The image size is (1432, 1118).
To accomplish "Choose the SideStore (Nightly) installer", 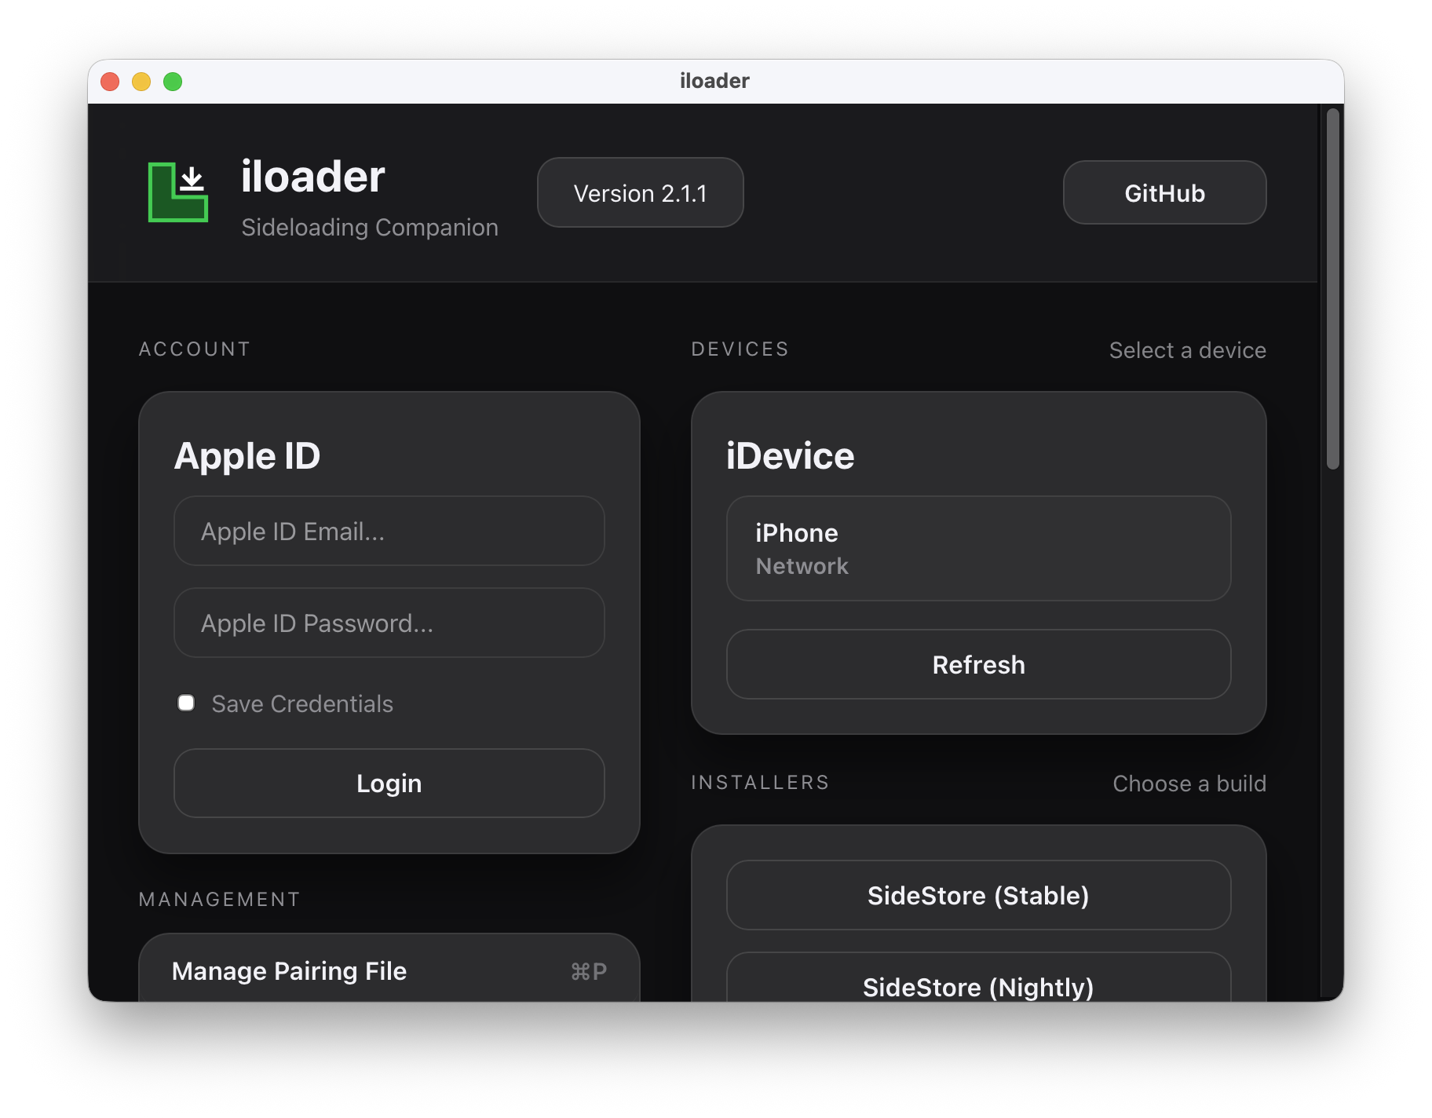I will tap(977, 985).
